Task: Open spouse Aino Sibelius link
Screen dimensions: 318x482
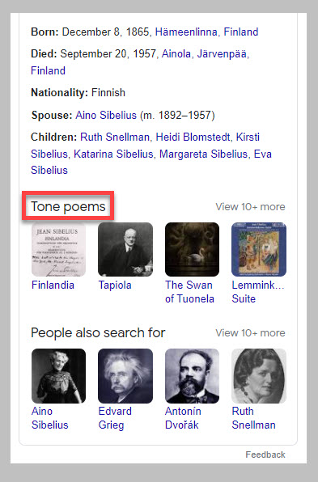Action: [106, 116]
